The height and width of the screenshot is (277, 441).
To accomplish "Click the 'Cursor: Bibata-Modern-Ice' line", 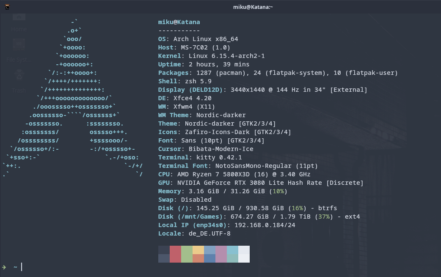I will tap(206, 149).
